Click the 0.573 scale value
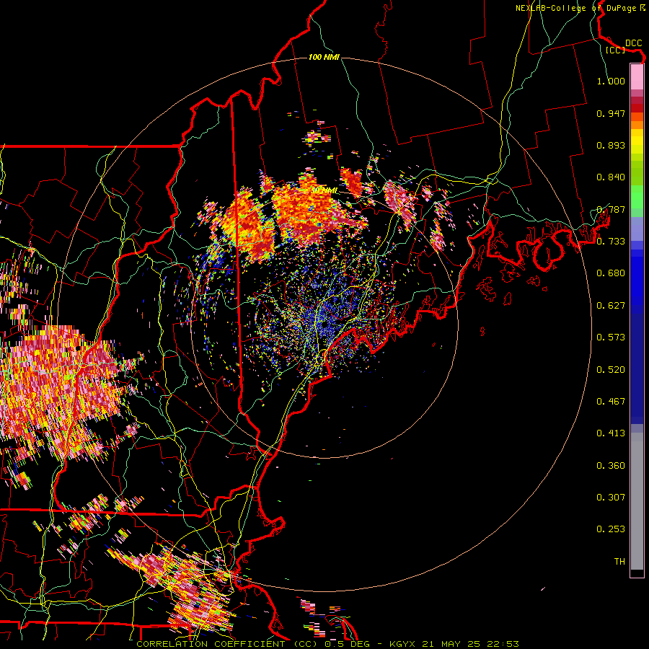Screen dimensions: 649x649 [611, 337]
